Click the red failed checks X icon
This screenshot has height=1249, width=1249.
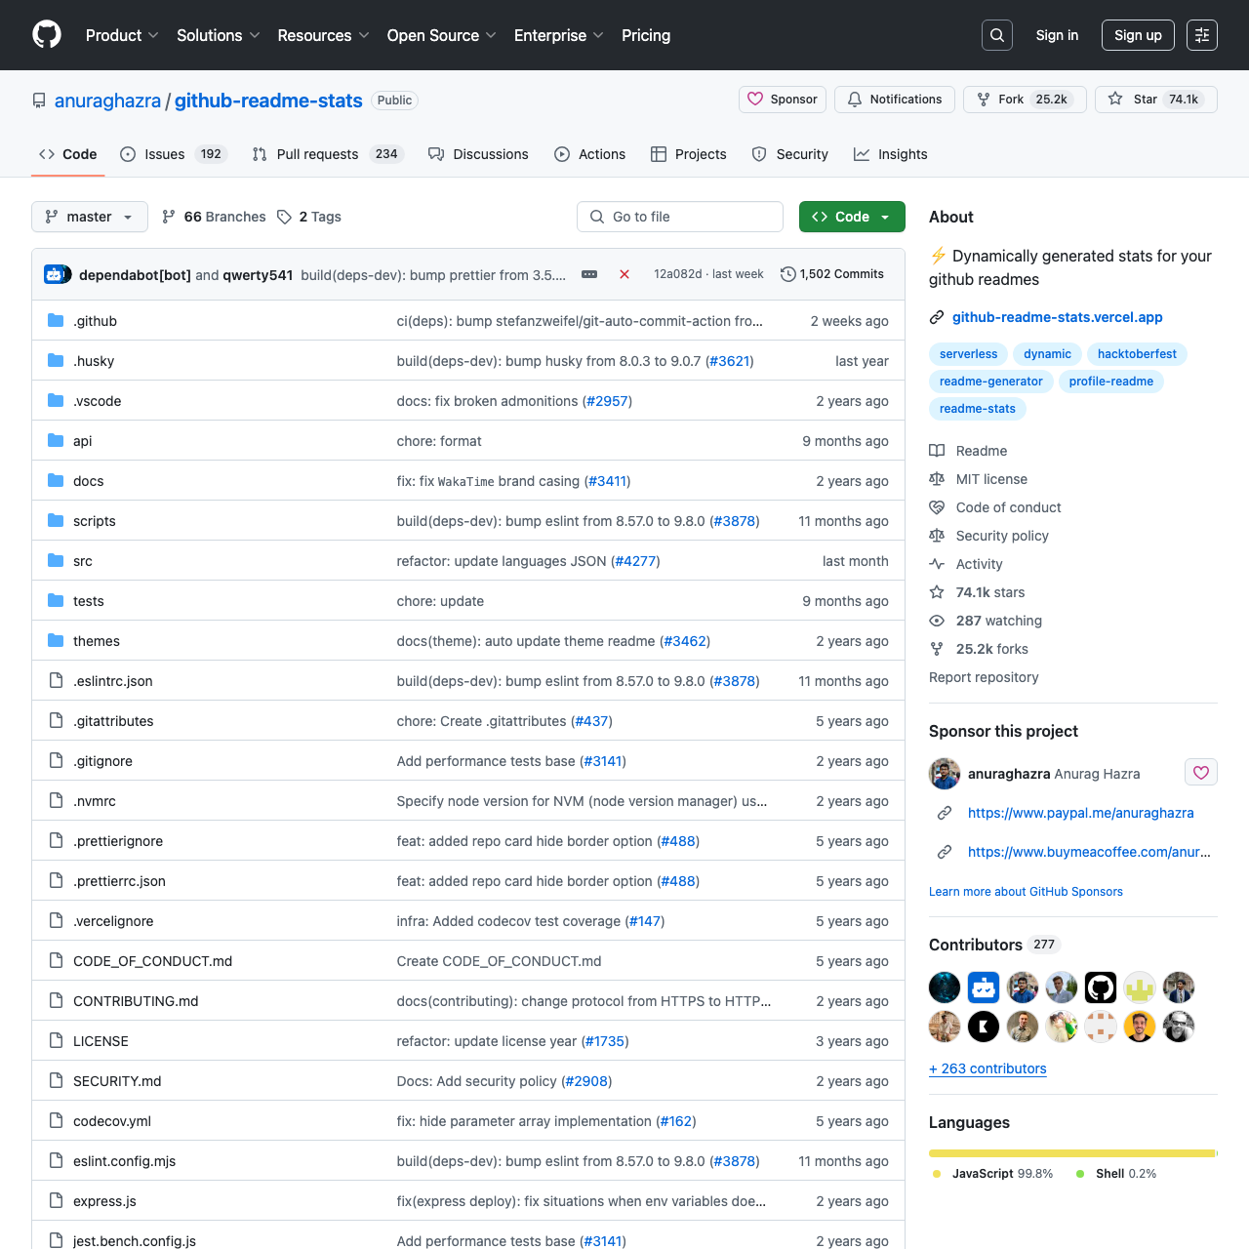(624, 274)
